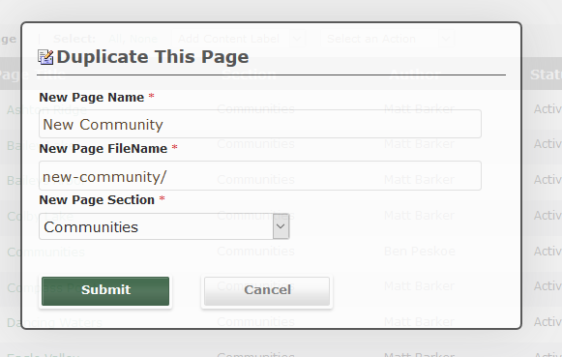Click the Ben Peskoe author entry
This screenshot has height=357, width=562.
(x=420, y=252)
